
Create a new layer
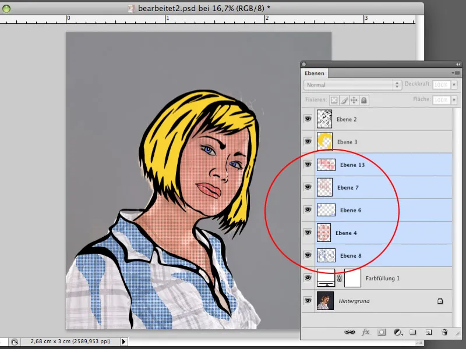[x=429, y=332]
